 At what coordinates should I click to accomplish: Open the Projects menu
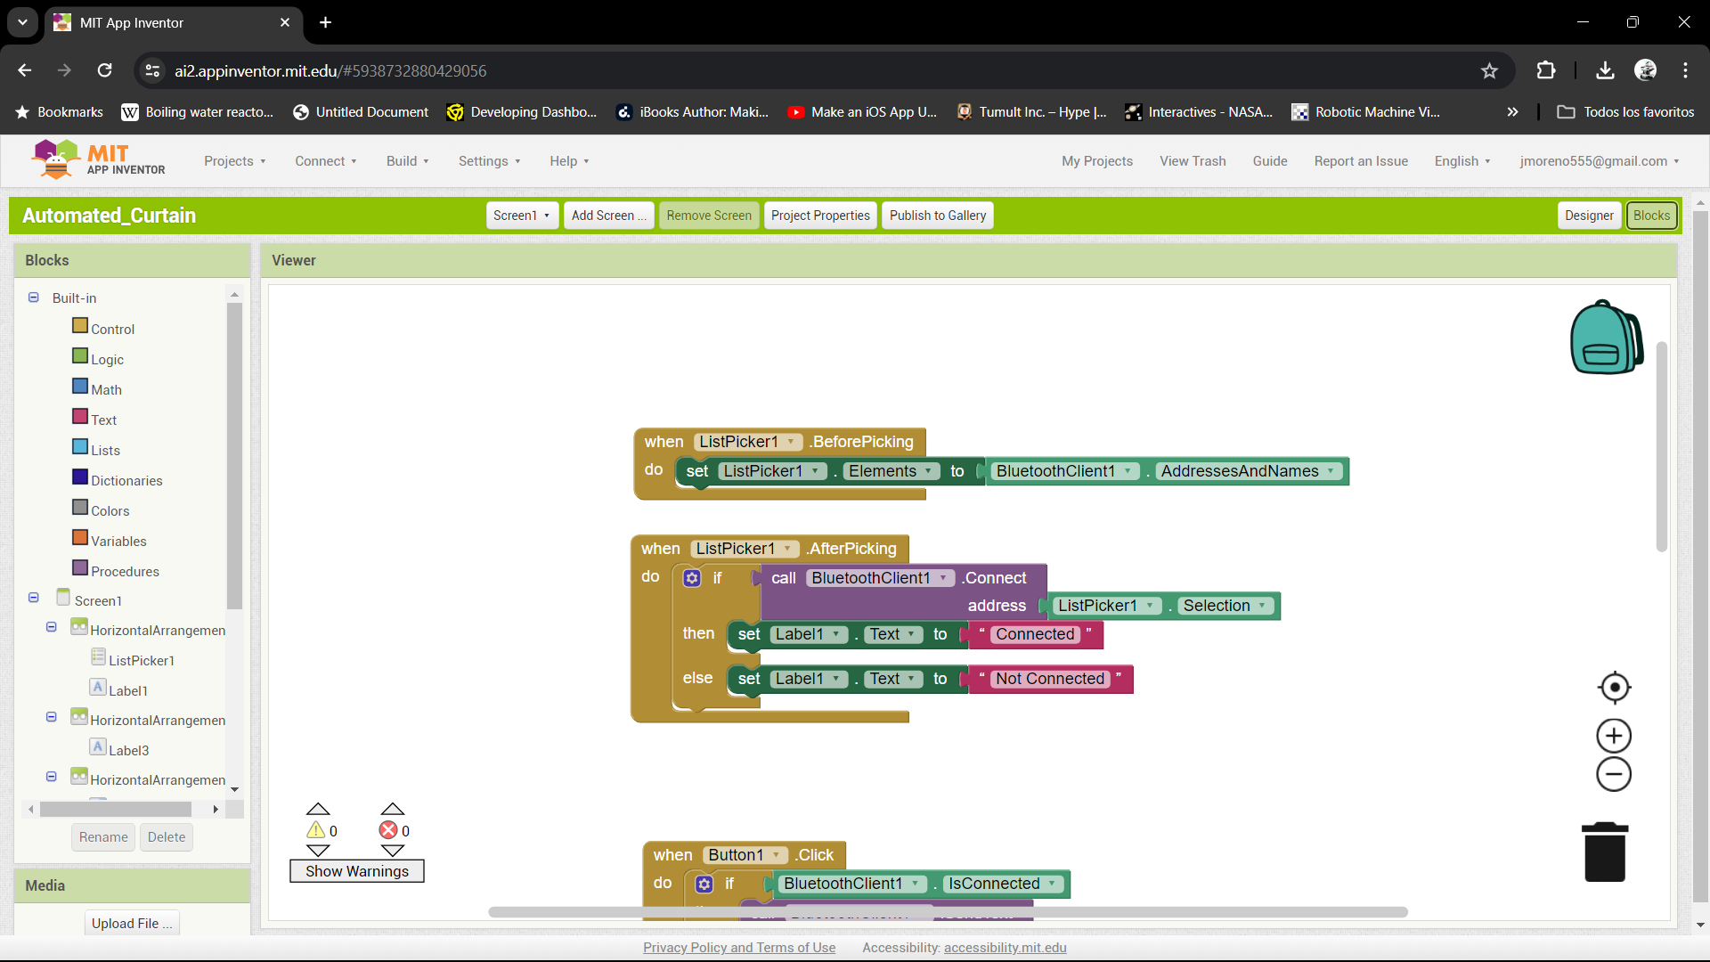coord(235,161)
